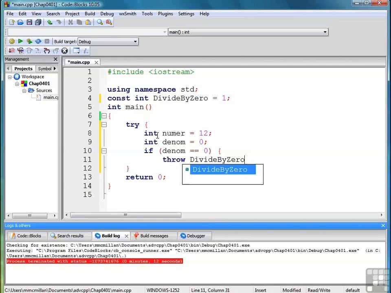
Task: Build the project with gear icon
Action: click(12, 42)
